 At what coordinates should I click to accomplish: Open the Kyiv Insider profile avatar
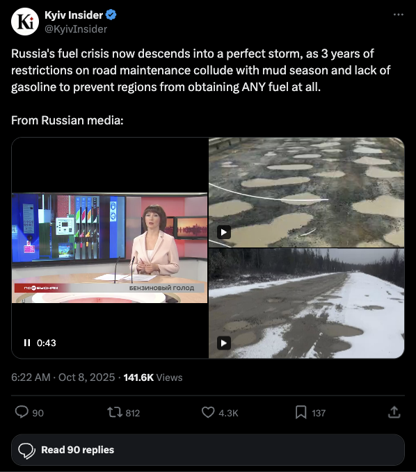coord(25,22)
